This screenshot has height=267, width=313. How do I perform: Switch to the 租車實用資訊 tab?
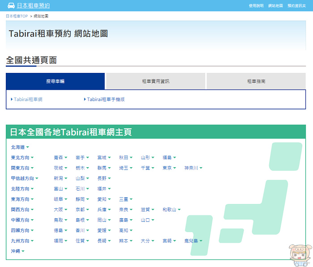156,81
